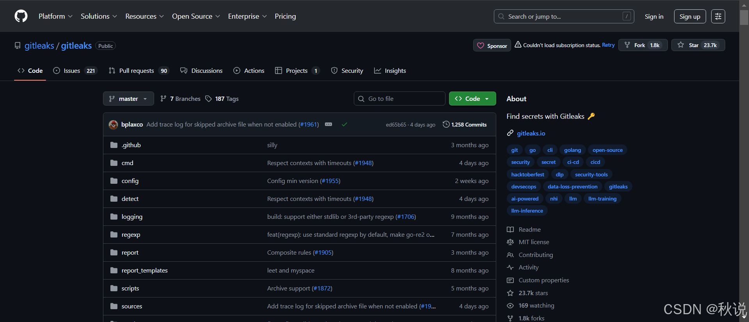Viewport: 749px width, 322px height.
Task: Select the security-tools topic tag
Action: click(591, 174)
